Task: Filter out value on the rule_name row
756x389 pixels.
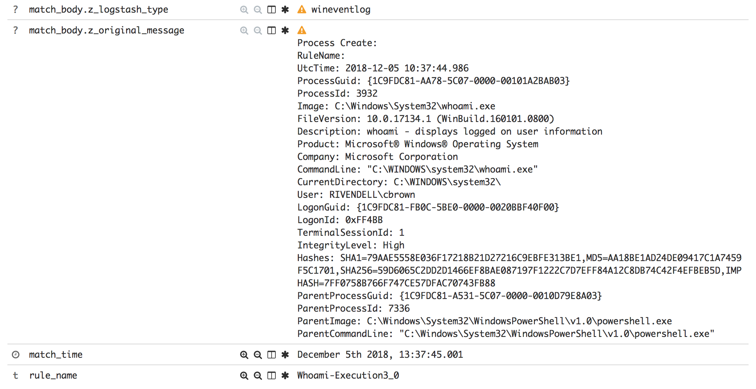Action: 258,376
